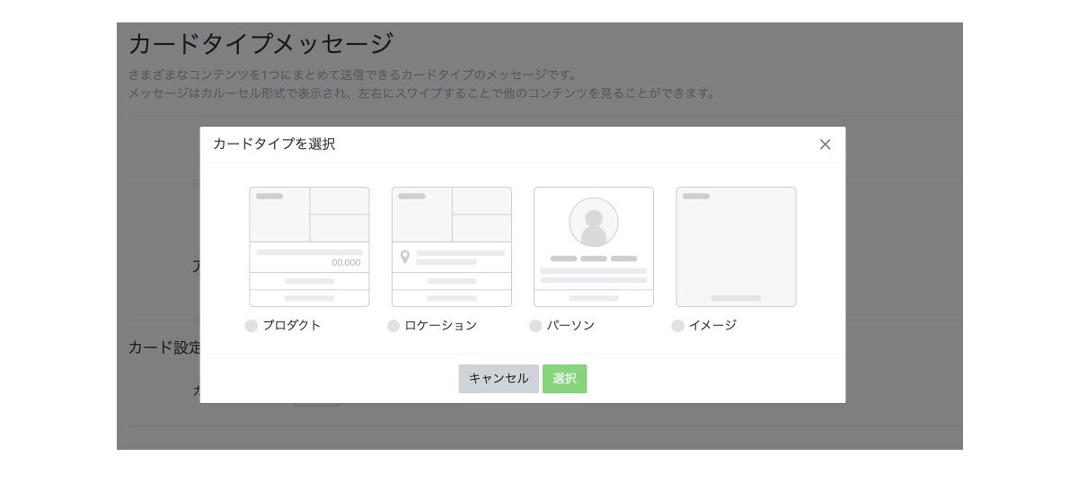The image size is (1078, 483).
Task: Close the card type dialog with X
Action: [x=825, y=145]
